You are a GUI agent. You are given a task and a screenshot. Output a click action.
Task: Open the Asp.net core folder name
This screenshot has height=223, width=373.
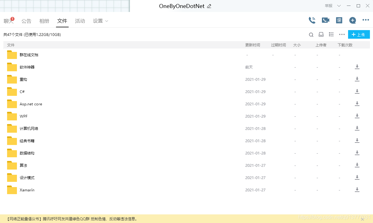31,104
